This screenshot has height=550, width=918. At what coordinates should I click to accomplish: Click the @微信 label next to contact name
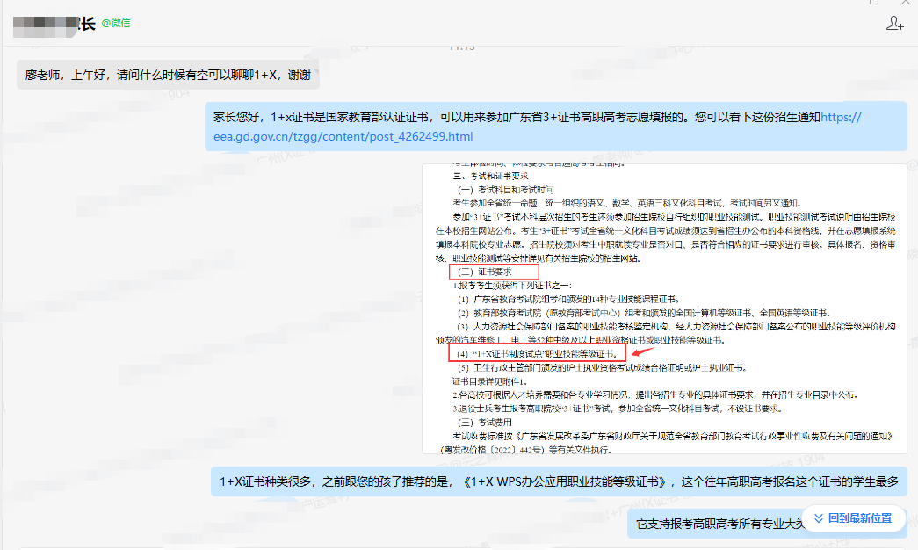coord(116,23)
